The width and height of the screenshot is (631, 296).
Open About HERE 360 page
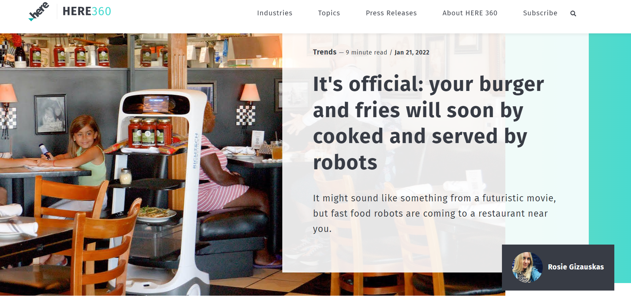tap(470, 13)
